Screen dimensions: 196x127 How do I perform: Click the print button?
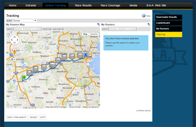(x=42, y=117)
